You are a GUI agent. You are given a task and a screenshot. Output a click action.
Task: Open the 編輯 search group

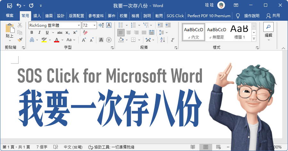click(x=268, y=32)
